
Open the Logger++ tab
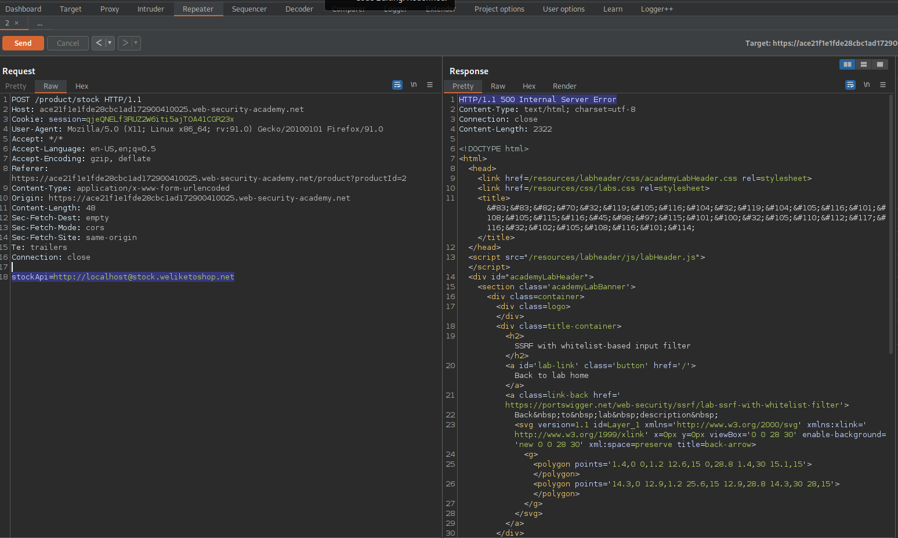(x=657, y=9)
